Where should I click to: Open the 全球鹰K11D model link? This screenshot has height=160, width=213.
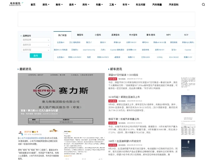(x=131, y=50)
